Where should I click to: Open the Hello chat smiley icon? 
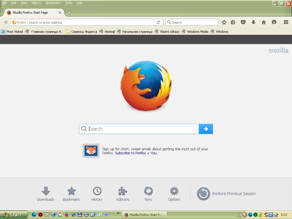[x=274, y=22]
